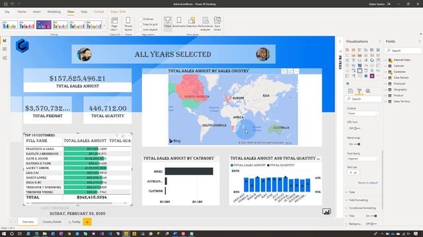Choose the Stacked bar chart visual
Image resolution: width=423 pixels, height=237 pixels.
347,50
